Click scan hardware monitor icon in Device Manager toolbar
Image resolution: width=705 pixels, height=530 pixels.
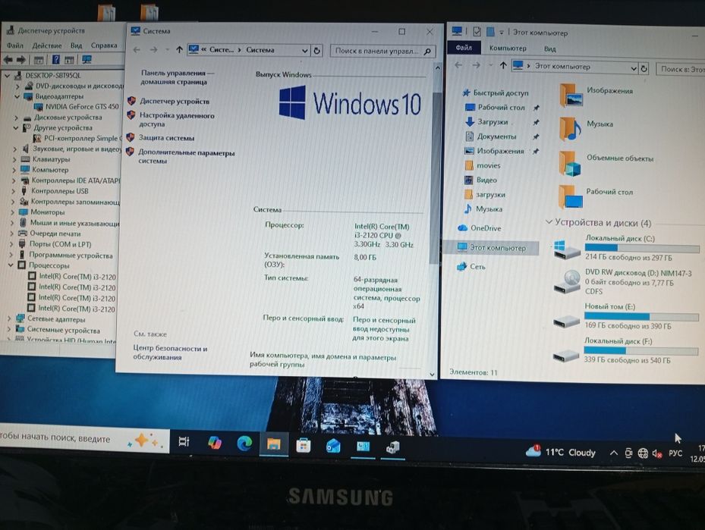pyautogui.click(x=87, y=60)
